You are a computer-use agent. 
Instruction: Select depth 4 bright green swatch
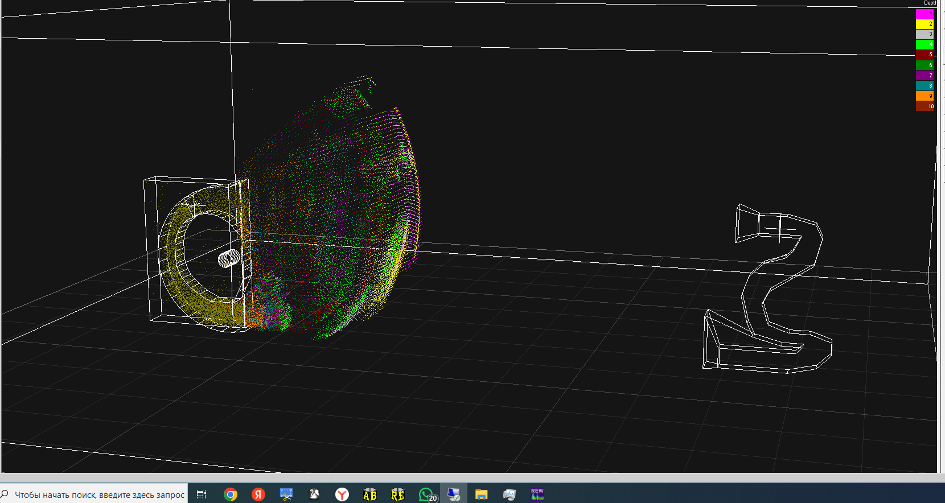(925, 44)
